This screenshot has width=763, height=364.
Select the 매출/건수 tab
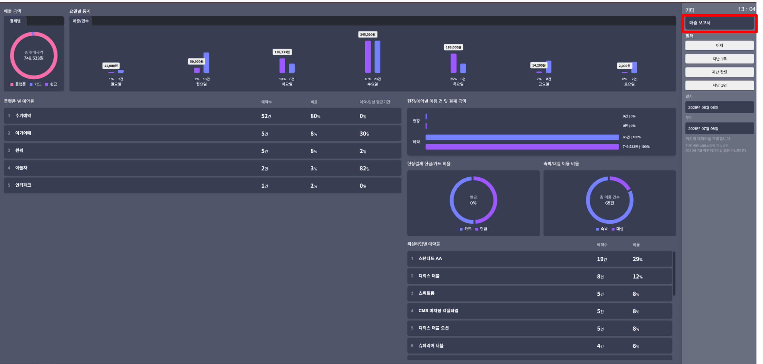click(x=81, y=21)
